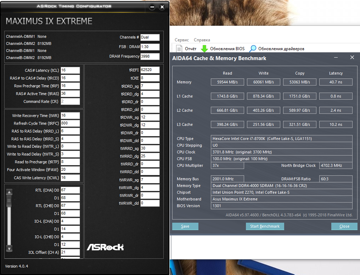The height and width of the screenshot is (275, 360).
Task: Click L3 Cache Latency value 10.2 ns
Action: [336, 124]
